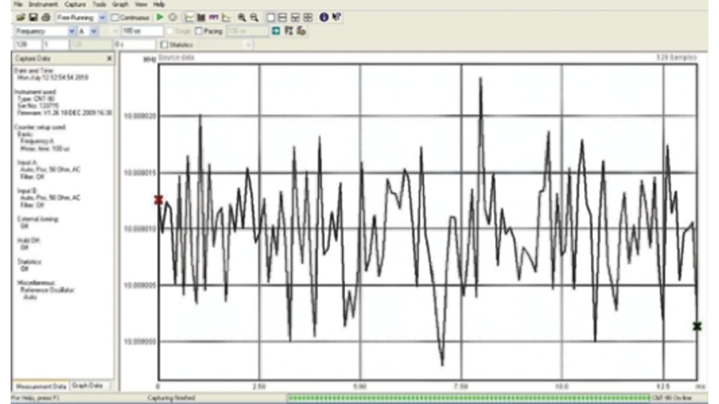Open the View menu
This screenshot has width=719, height=404.
point(141,4)
